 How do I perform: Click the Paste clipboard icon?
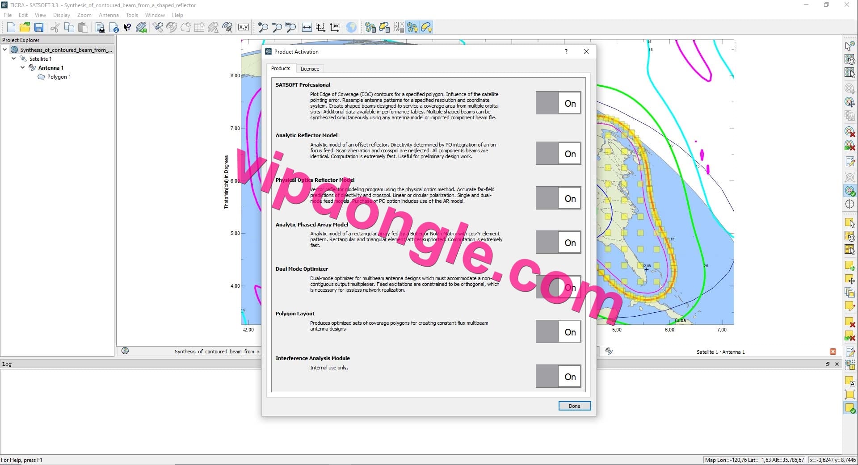[x=83, y=28]
